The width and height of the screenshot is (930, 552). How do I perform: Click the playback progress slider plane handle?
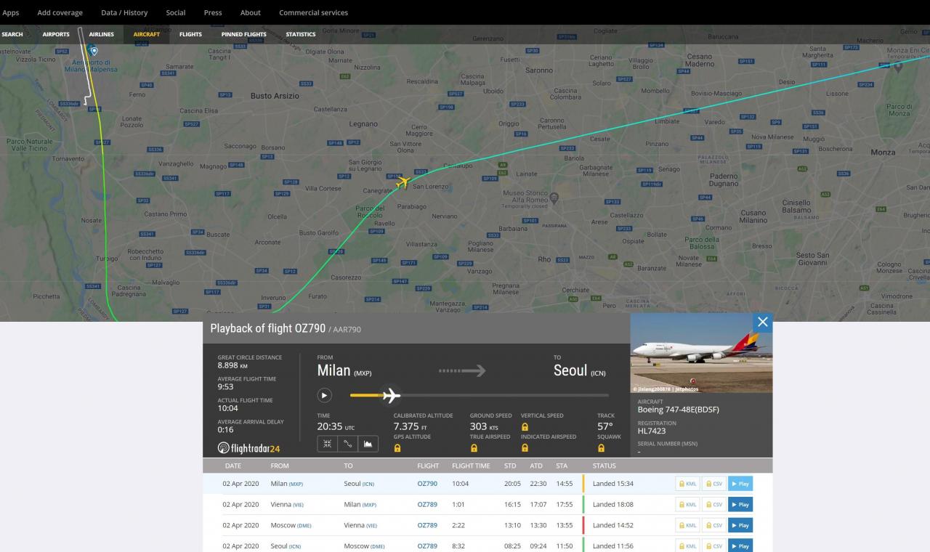(391, 396)
